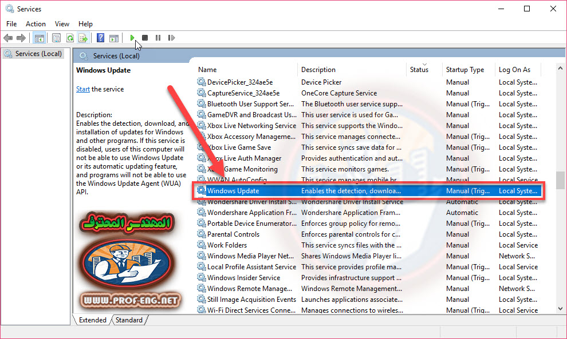Click the Stop Service toolbar icon

[145, 38]
